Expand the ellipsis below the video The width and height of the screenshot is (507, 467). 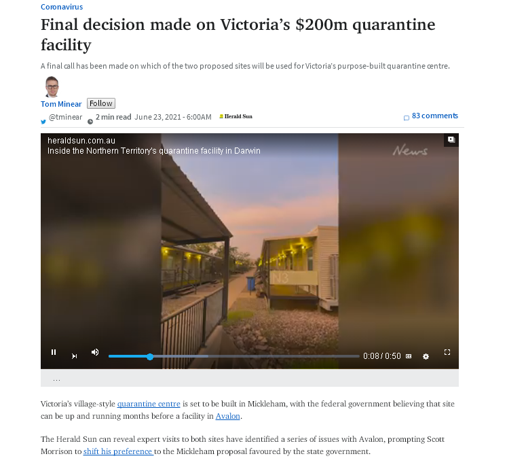click(56, 379)
